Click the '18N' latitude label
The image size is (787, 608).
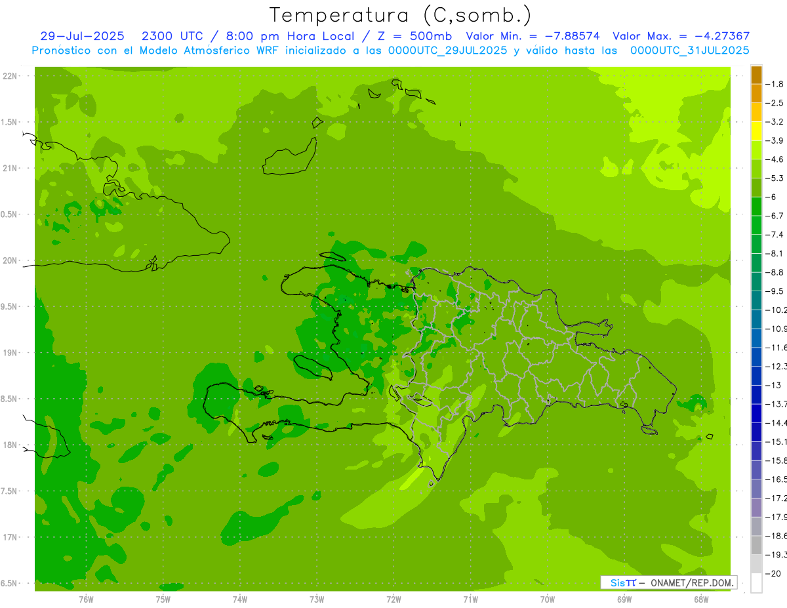coord(10,445)
